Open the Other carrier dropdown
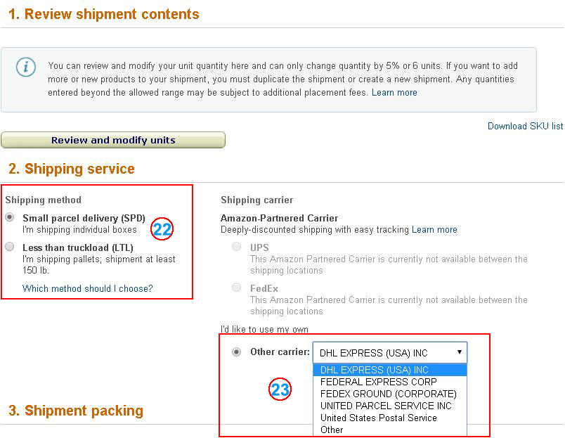 tap(390, 353)
